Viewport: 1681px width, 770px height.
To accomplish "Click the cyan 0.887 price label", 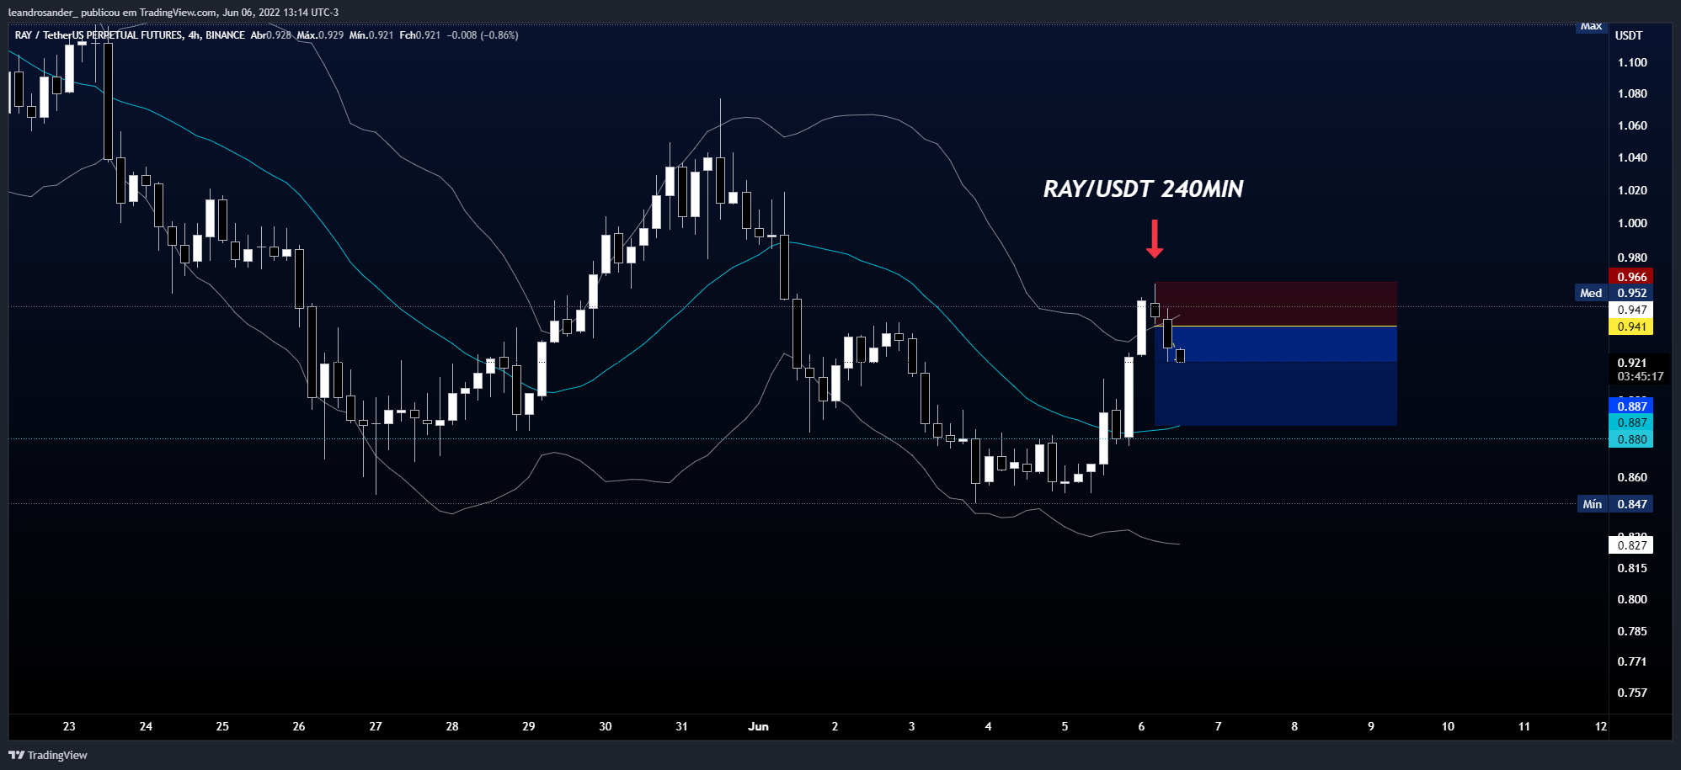I will coord(1631,422).
